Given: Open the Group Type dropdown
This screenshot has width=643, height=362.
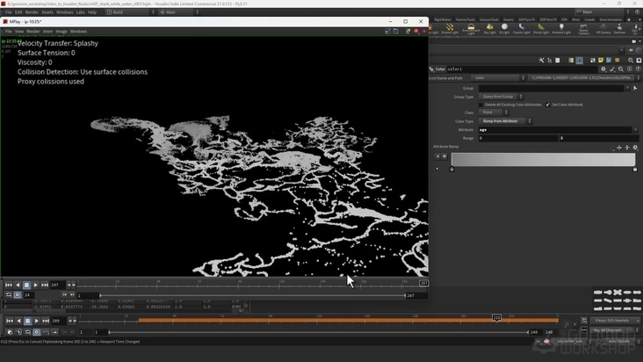Looking at the screenshot, I should 501,96.
